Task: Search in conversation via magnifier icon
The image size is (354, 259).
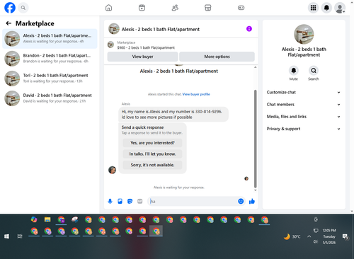Action: pyautogui.click(x=314, y=70)
